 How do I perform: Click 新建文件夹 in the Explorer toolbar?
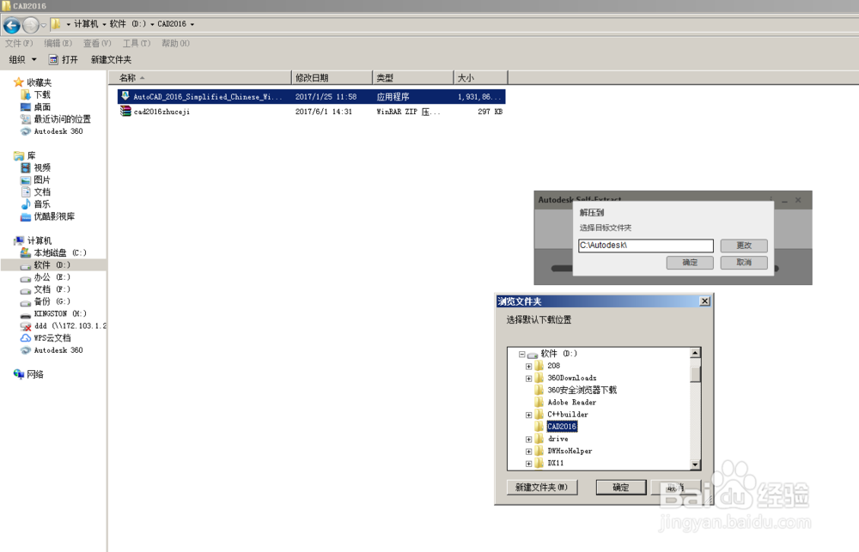(111, 59)
